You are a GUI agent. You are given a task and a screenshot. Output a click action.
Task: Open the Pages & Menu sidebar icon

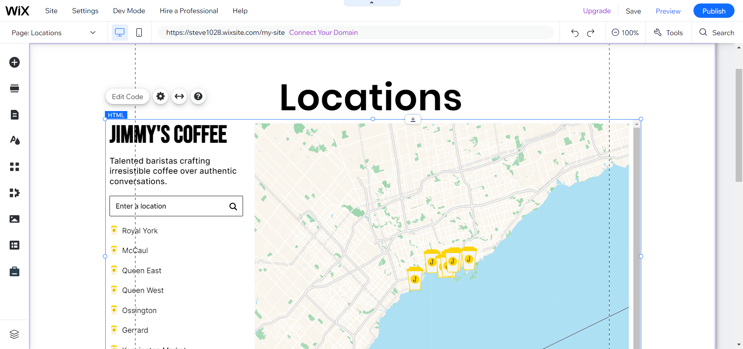[x=14, y=115]
